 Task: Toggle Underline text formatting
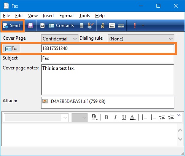pos(124,117)
